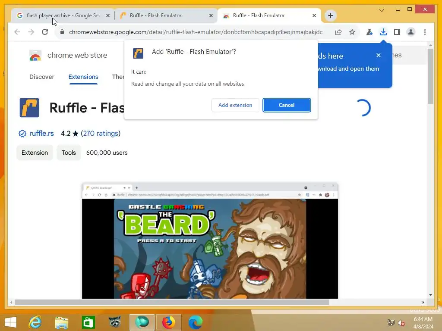Open a new browser tab
Image resolution: width=442 pixels, height=331 pixels.
coord(330,16)
